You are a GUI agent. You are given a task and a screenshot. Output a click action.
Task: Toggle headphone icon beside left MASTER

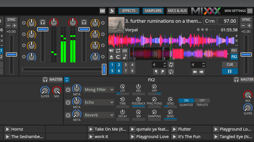coord(45,80)
